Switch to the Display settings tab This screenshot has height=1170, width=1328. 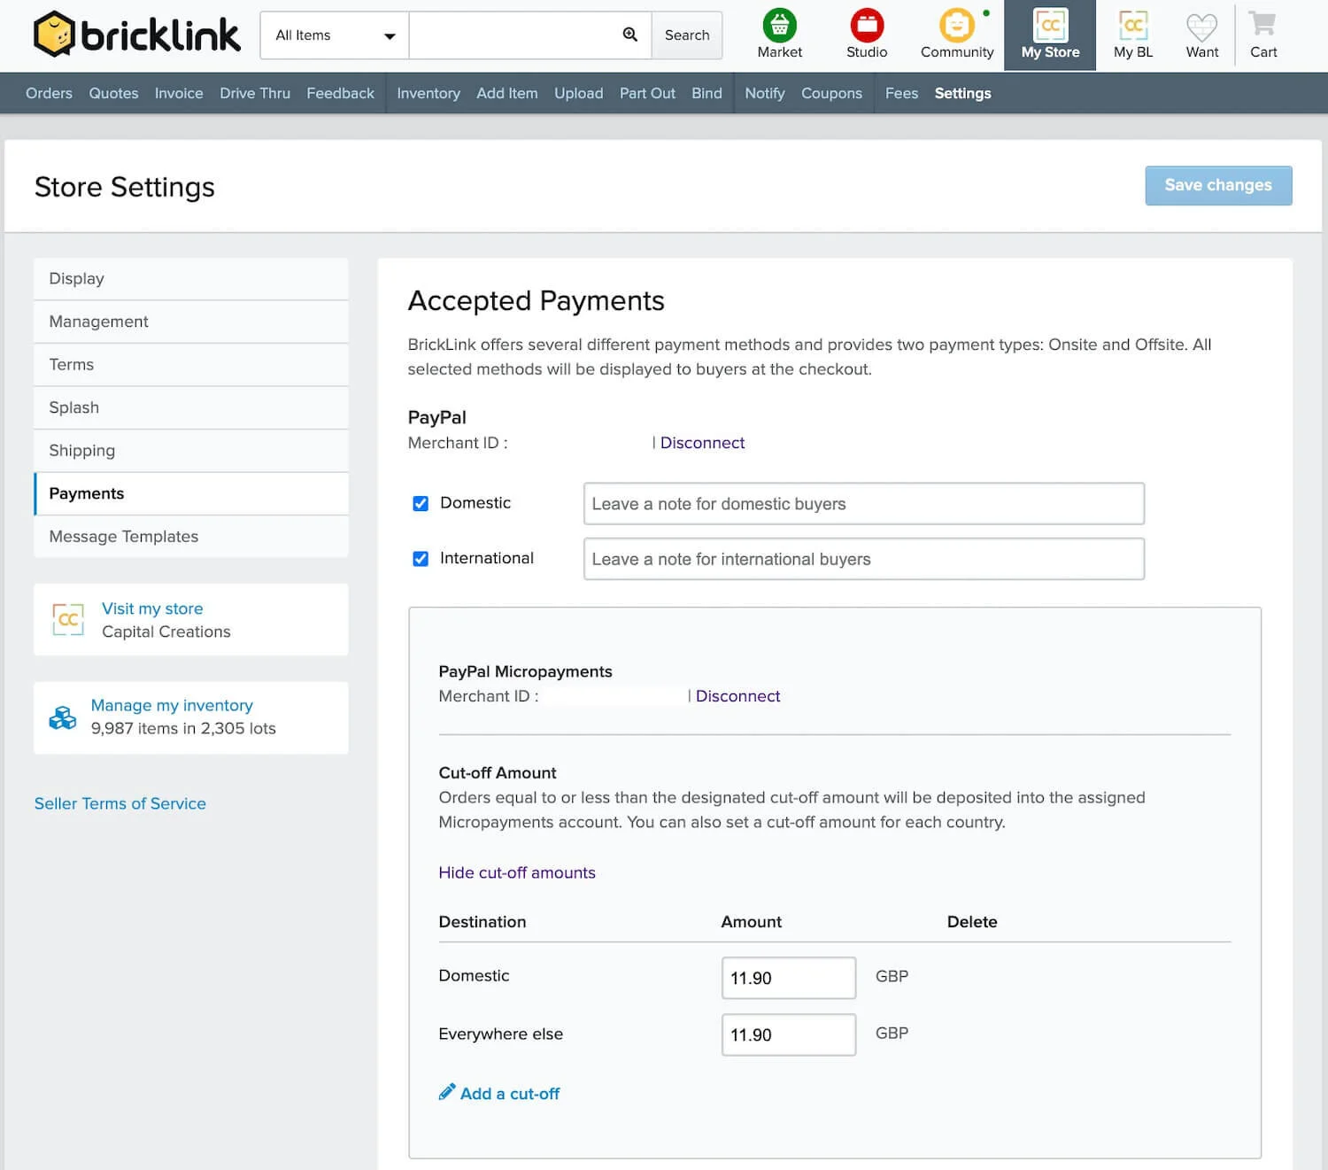[x=191, y=279]
